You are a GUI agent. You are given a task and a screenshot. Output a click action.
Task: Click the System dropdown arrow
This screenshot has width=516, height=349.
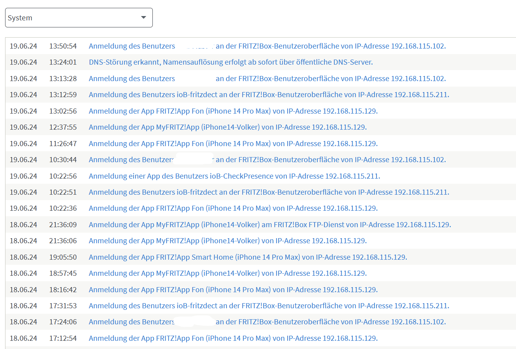pyautogui.click(x=143, y=17)
